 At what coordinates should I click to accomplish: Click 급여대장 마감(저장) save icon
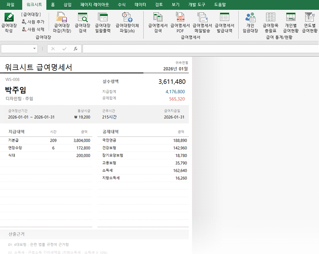click(62, 22)
